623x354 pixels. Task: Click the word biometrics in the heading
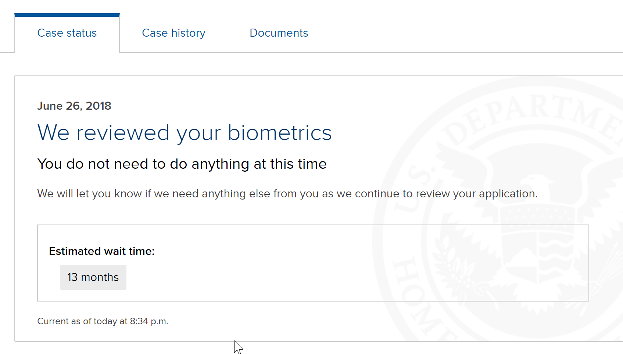(x=280, y=133)
